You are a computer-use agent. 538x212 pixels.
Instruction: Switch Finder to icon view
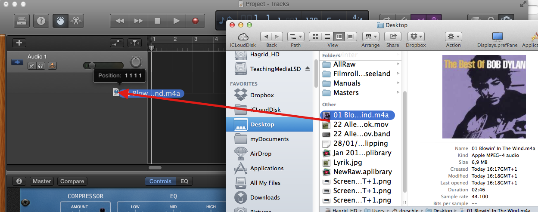[315, 37]
